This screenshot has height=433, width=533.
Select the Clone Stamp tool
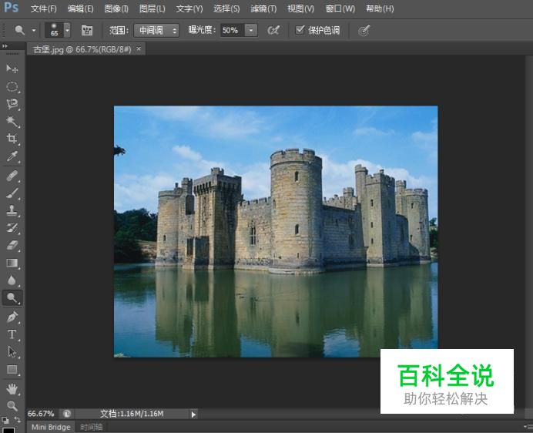tap(12, 210)
